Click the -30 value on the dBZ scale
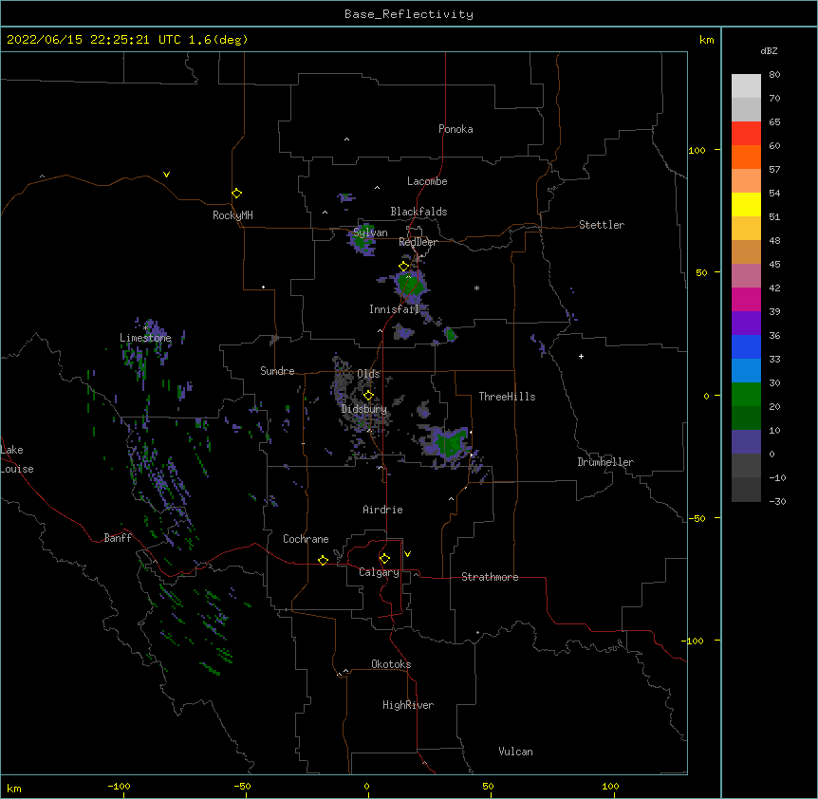This screenshot has height=799, width=818. click(777, 502)
